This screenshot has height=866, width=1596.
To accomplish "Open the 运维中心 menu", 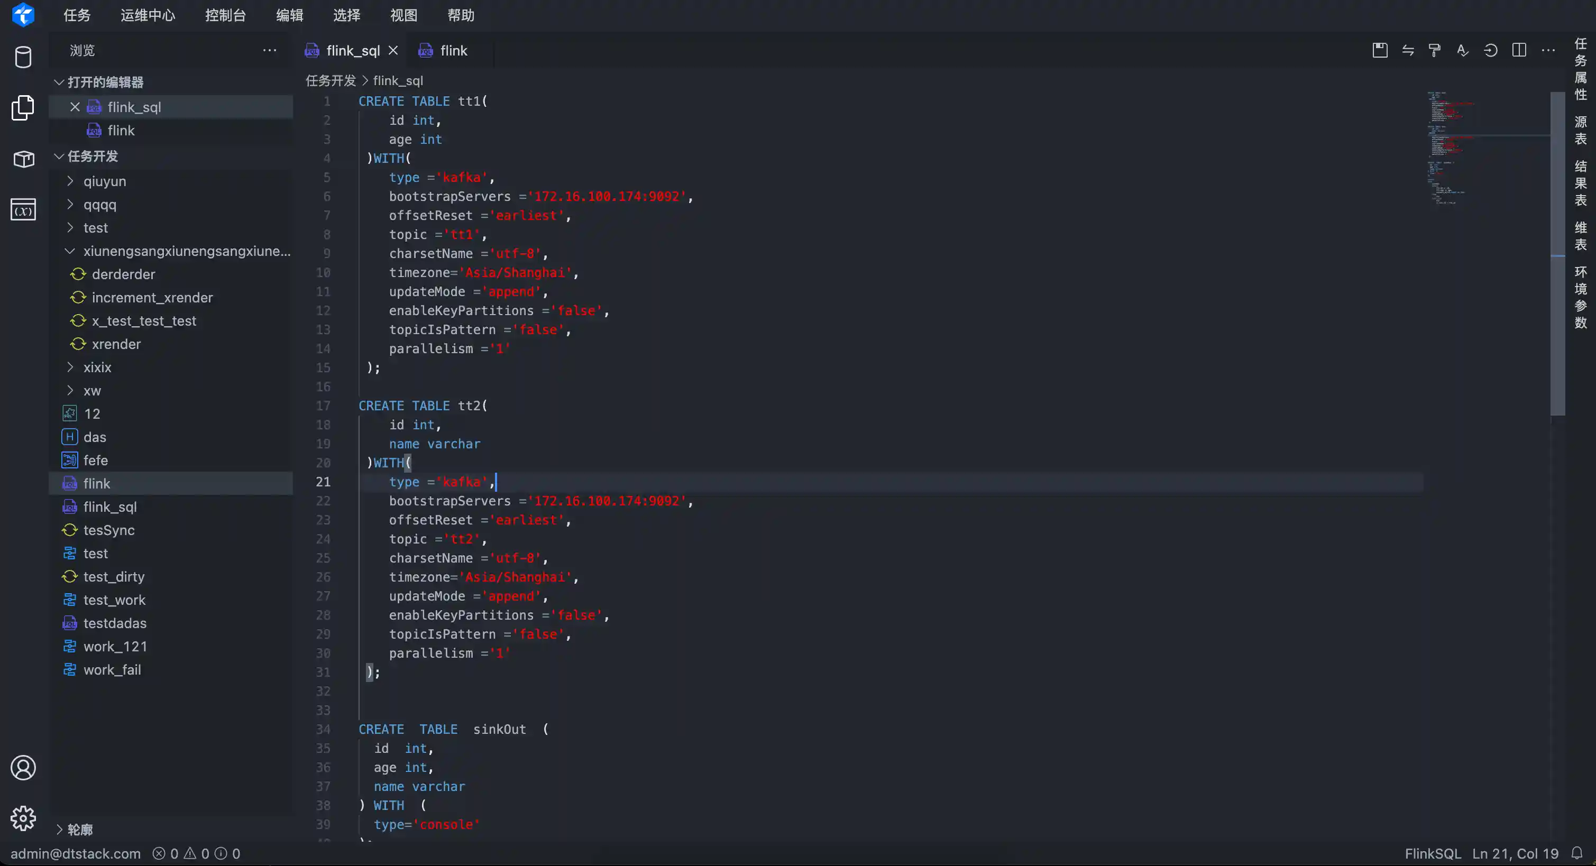I will [148, 15].
